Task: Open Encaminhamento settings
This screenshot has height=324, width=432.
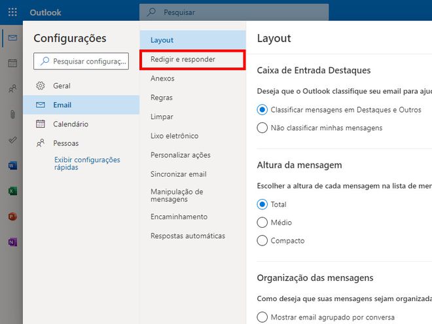Action: tap(192, 217)
